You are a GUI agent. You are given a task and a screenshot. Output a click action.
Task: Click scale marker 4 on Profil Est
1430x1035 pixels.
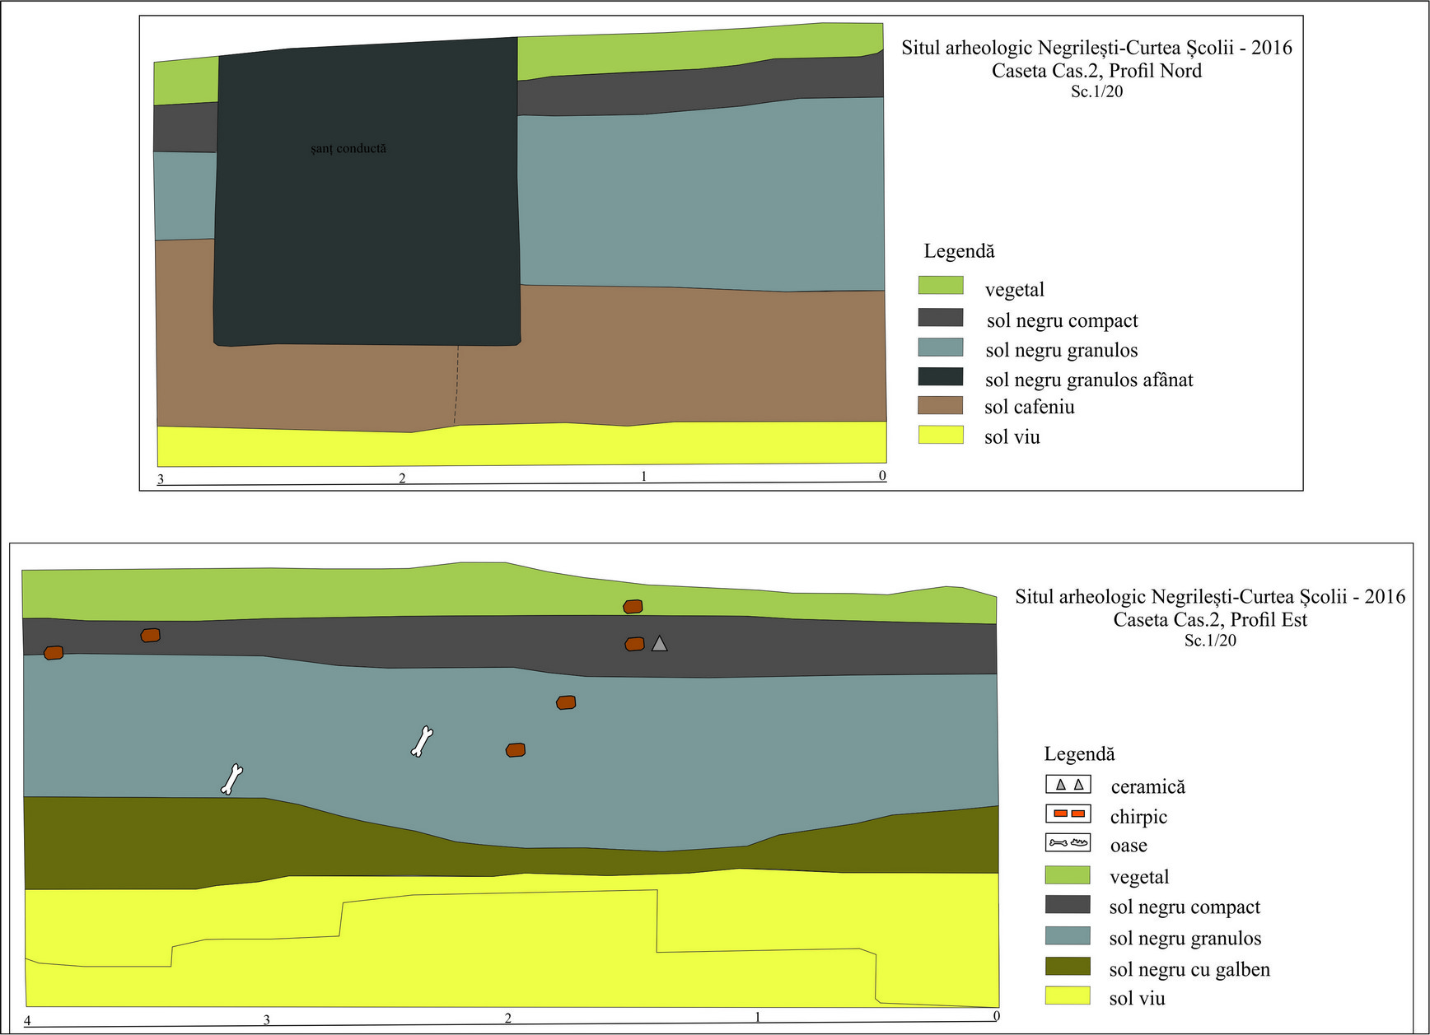coord(27,1020)
